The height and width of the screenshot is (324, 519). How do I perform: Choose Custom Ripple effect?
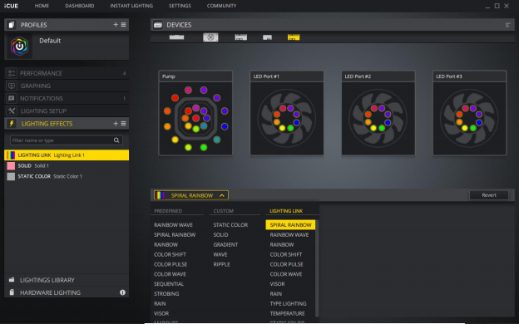(221, 264)
